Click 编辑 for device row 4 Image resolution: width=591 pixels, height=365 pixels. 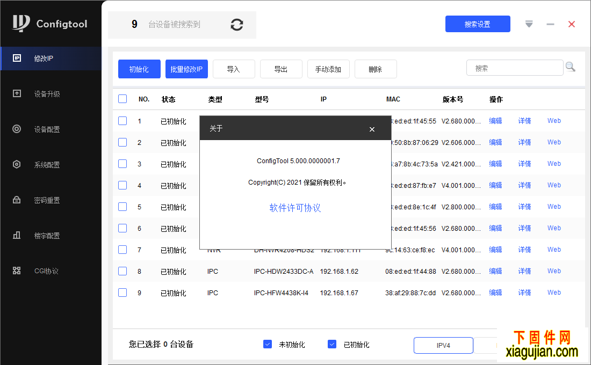click(495, 185)
